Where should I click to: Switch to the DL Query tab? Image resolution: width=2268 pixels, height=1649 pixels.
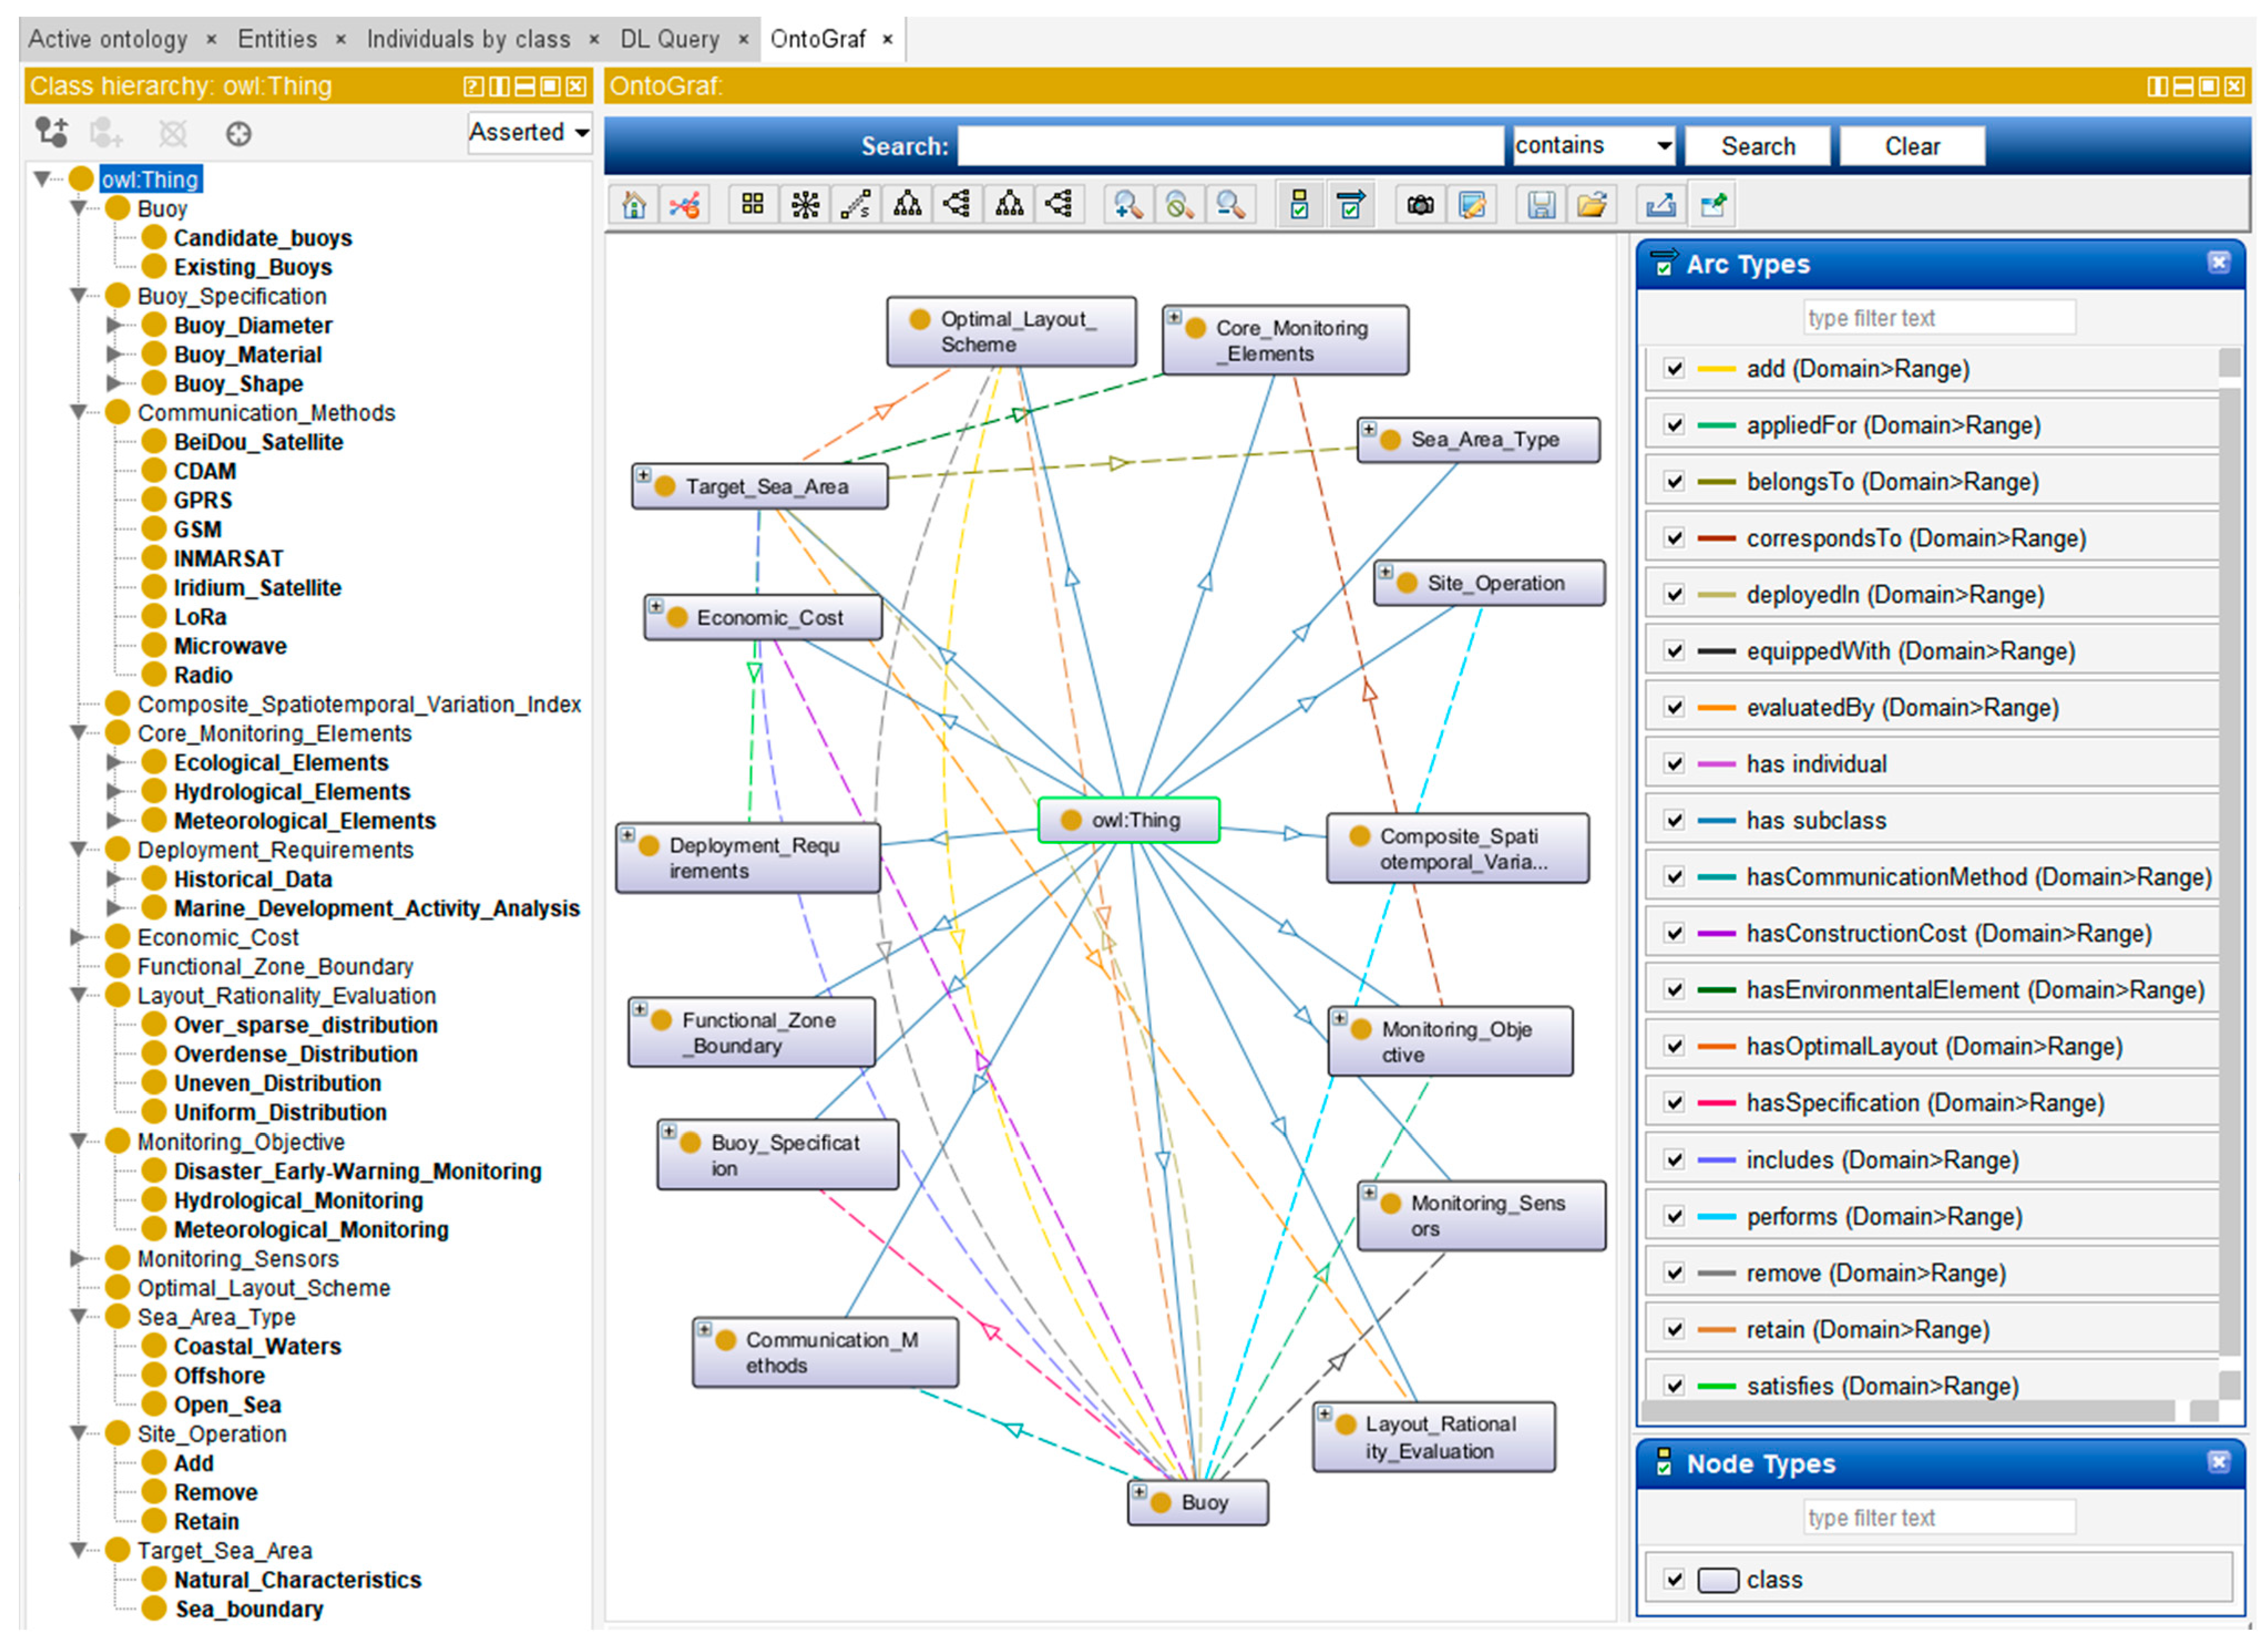click(669, 39)
